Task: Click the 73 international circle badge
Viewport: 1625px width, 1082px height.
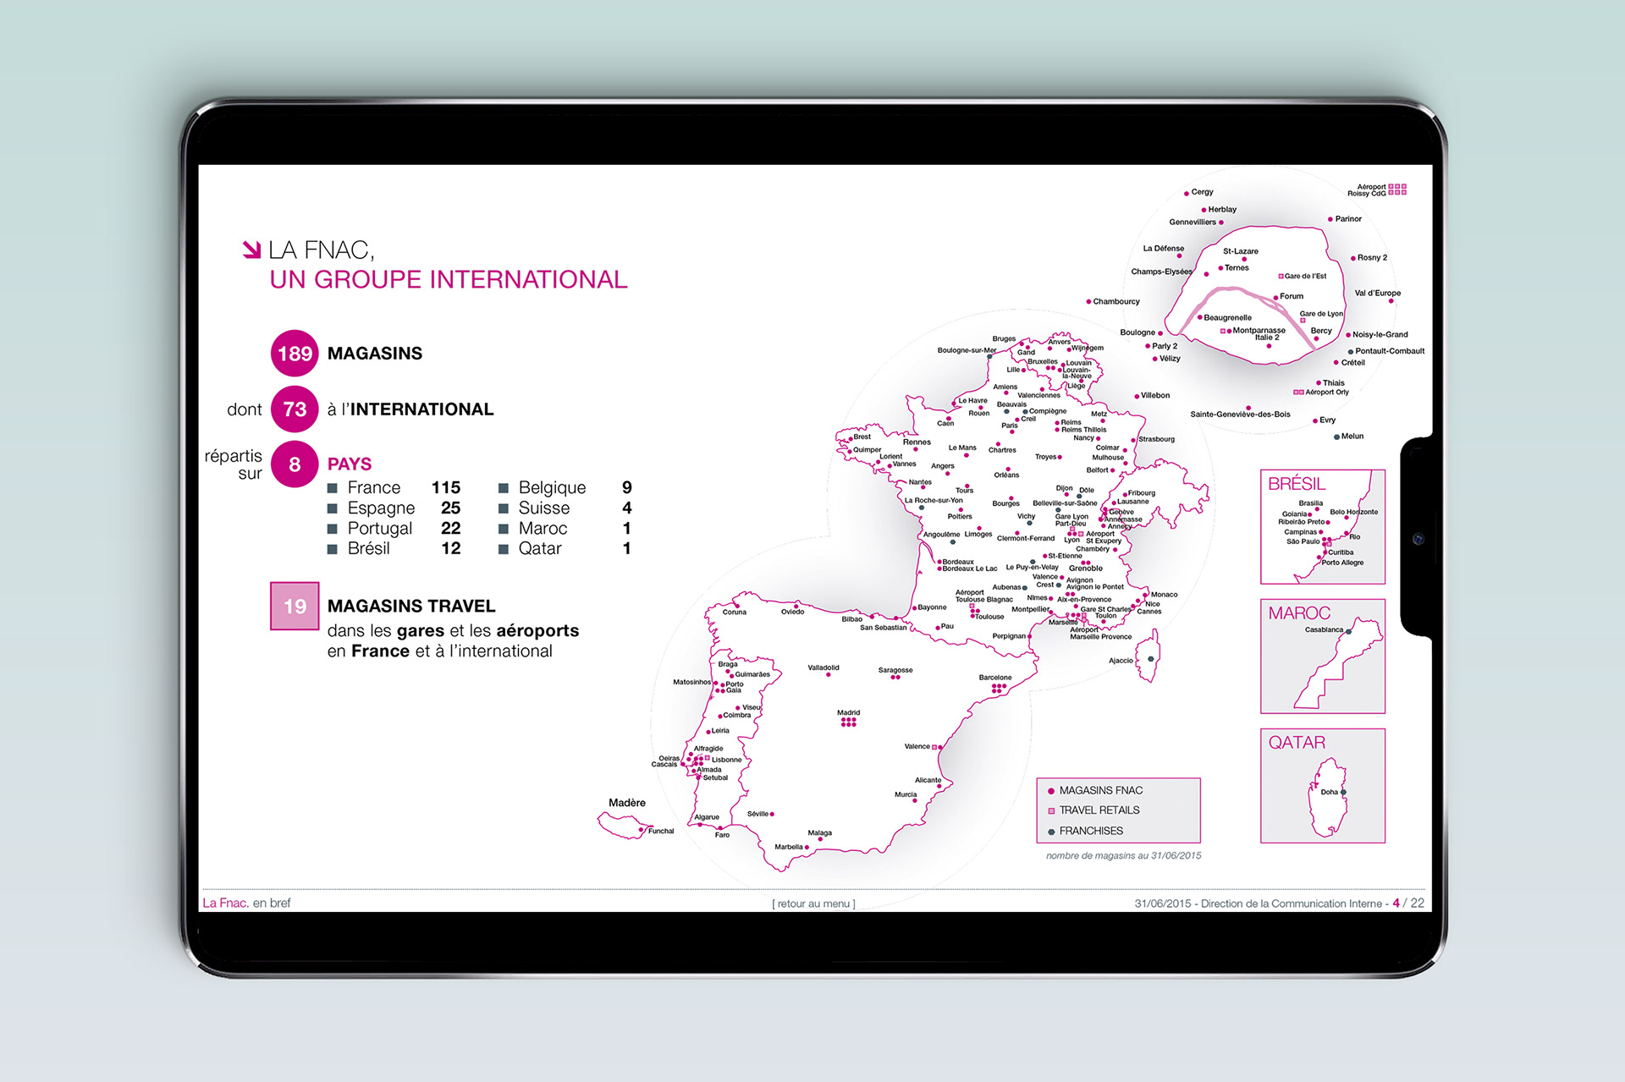Action: (295, 409)
